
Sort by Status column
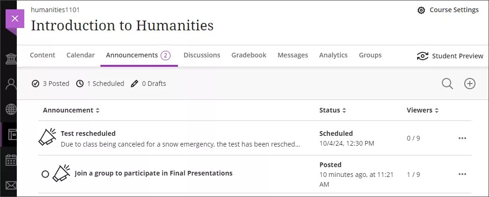pyautogui.click(x=333, y=111)
